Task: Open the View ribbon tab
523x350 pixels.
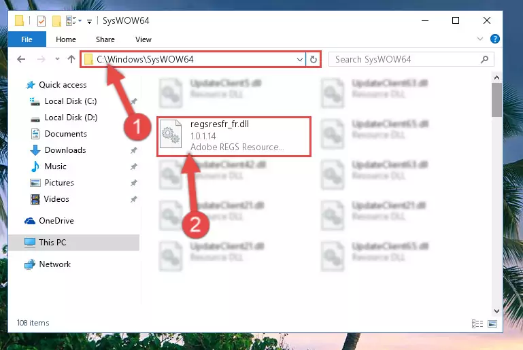Action: [x=144, y=39]
